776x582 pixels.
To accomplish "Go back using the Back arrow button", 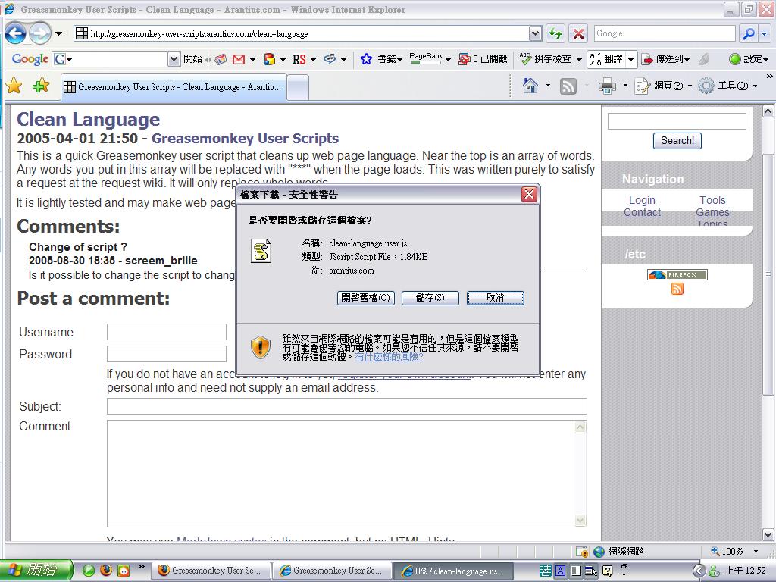I will [x=16, y=33].
